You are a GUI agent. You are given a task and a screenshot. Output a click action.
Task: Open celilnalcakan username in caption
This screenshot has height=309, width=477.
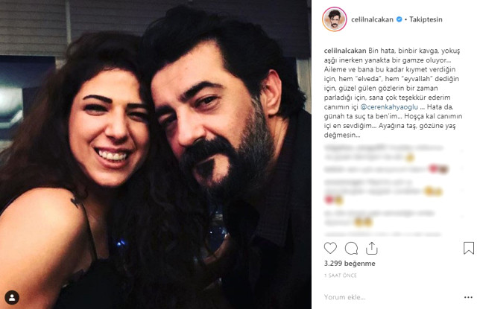tap(345, 51)
